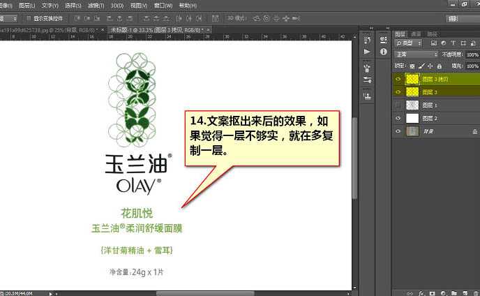Create a new layer icon
This screenshot has width=480, height=296.
[465, 293]
